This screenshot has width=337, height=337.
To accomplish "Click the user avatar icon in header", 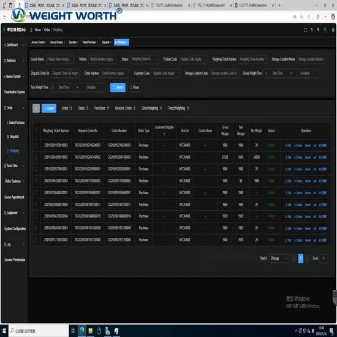I will 325,29.
